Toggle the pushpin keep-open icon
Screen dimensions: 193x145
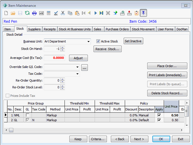tap(143, 13)
